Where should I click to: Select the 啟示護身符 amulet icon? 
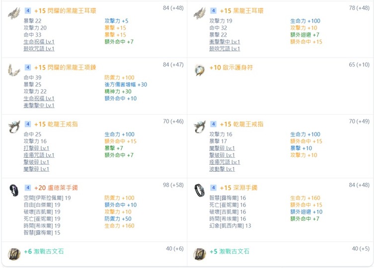click(x=199, y=69)
